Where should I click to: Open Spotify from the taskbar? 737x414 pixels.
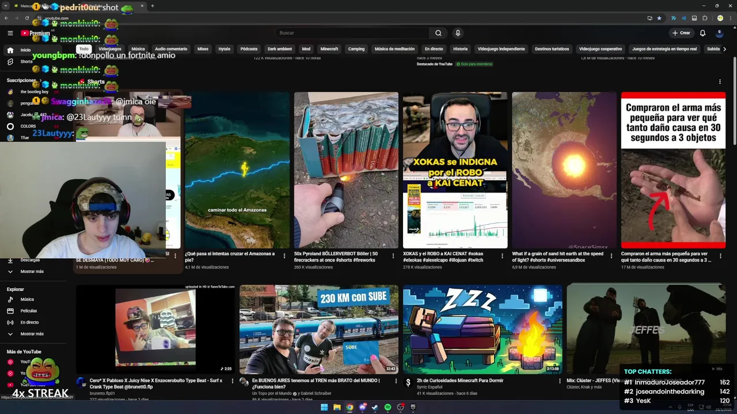[x=388, y=408]
